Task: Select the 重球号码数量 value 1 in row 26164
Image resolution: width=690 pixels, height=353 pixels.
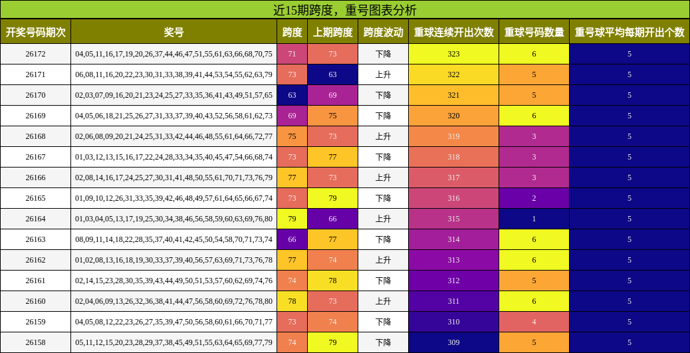Action: (x=534, y=219)
